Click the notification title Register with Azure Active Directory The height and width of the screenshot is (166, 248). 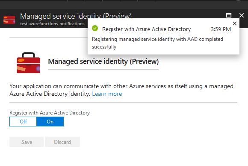click(x=147, y=29)
